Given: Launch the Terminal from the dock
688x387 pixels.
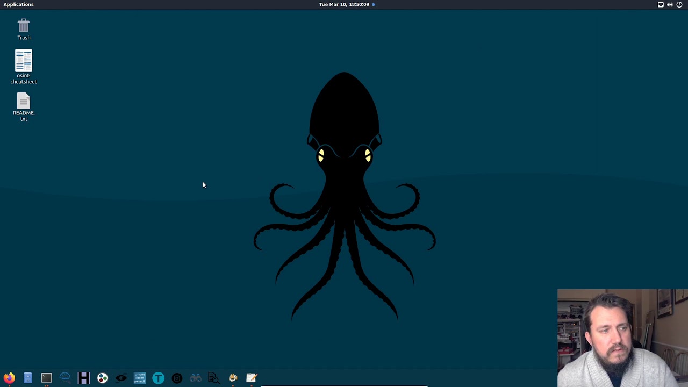Looking at the screenshot, I should tap(46, 378).
